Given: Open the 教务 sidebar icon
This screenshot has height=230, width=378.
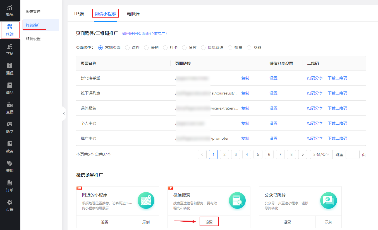Looking at the screenshot, I should [10, 144].
